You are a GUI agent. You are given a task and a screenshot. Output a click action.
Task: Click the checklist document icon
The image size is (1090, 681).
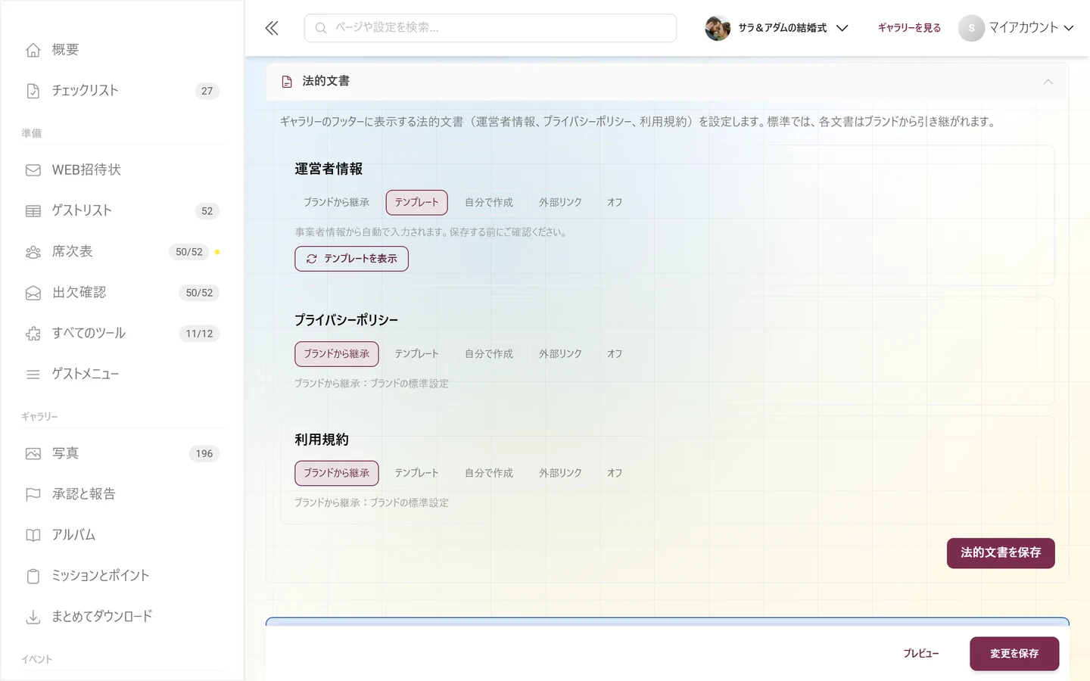click(33, 91)
